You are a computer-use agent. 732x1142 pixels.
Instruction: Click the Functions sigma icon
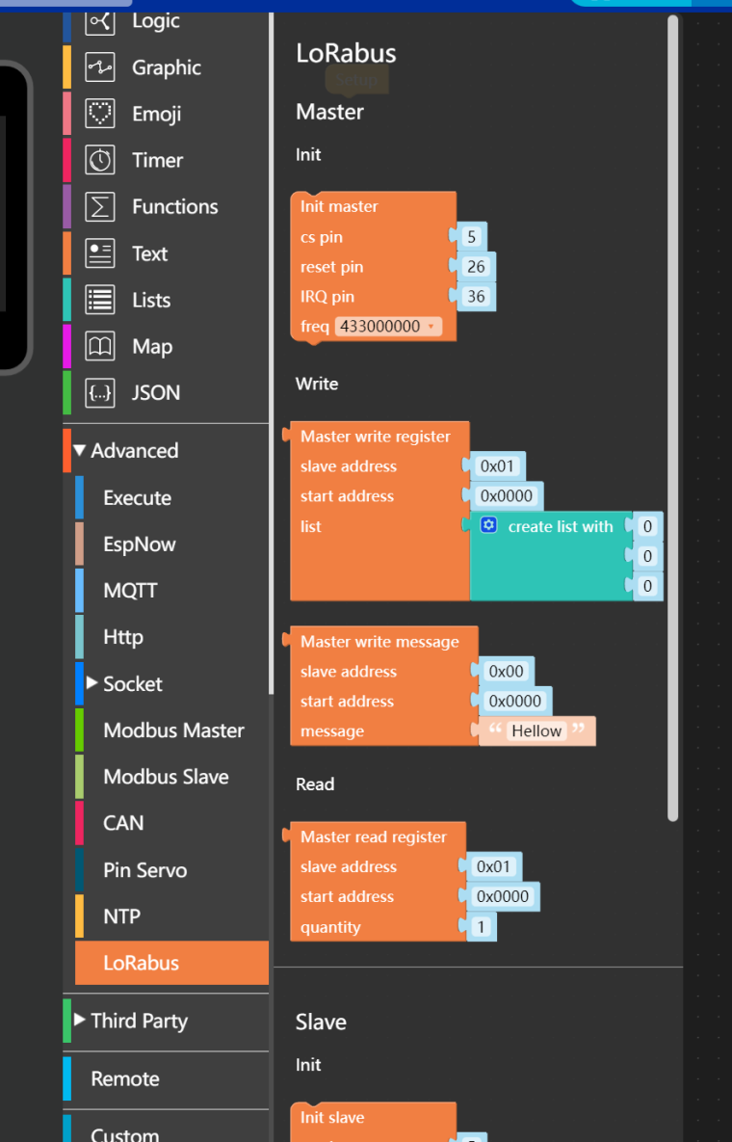click(99, 207)
